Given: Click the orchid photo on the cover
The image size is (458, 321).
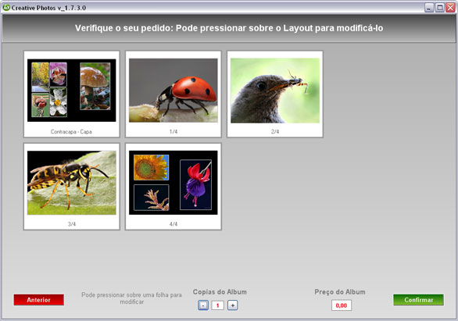Looking at the screenshot, I should click(58, 74).
